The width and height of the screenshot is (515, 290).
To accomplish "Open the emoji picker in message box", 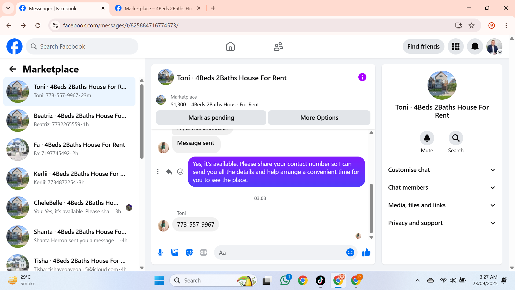I will tap(350, 252).
